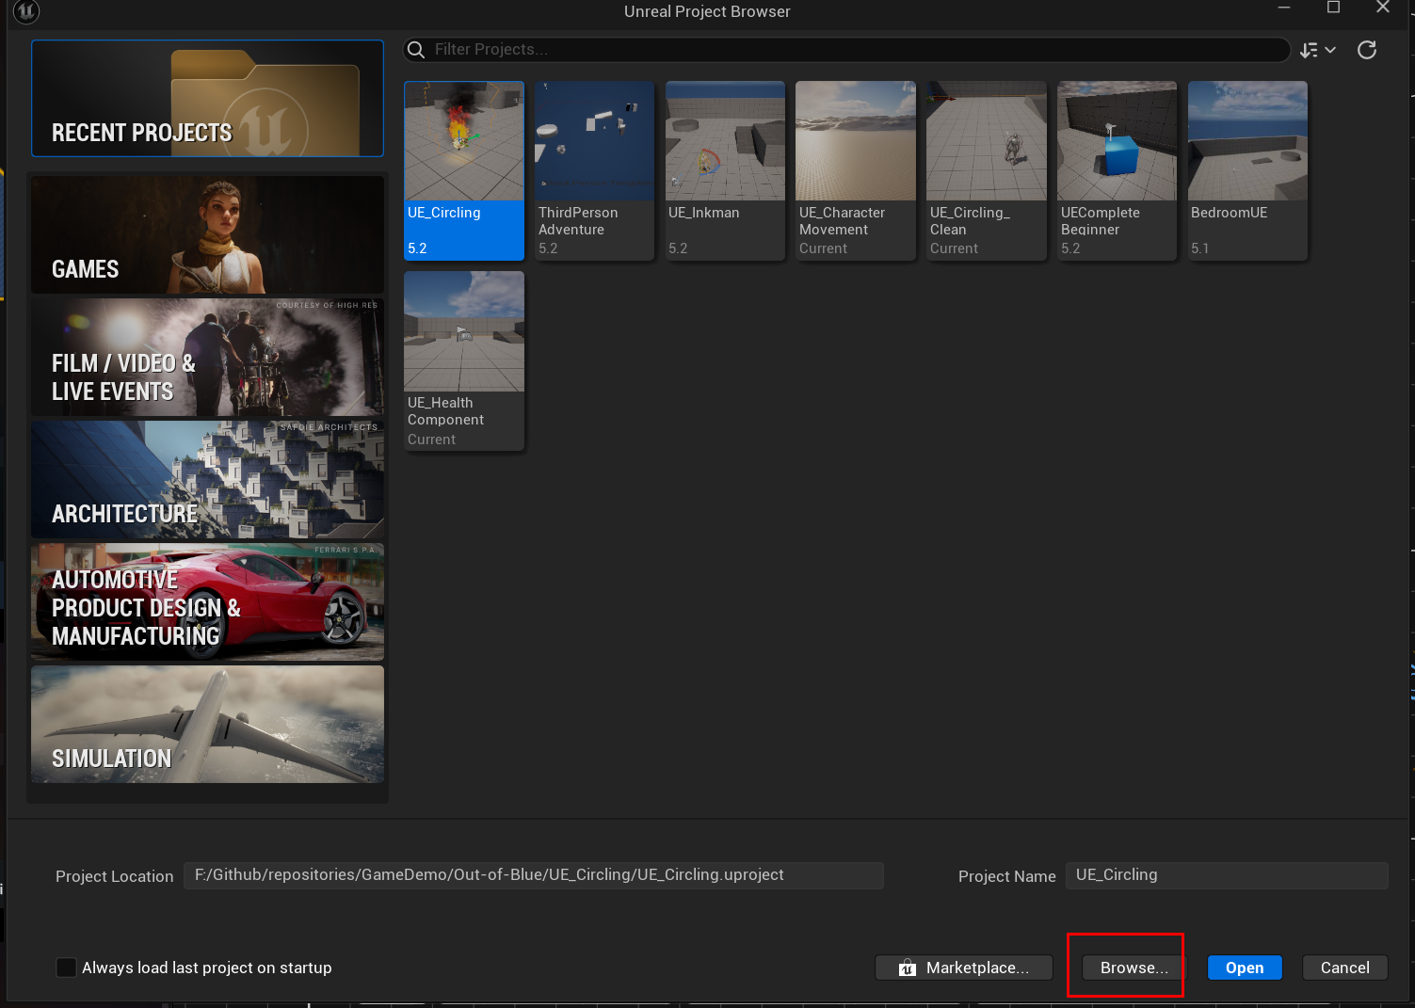
Task: Select the UECompleteBeginner project thumbnail
Action: point(1117,141)
